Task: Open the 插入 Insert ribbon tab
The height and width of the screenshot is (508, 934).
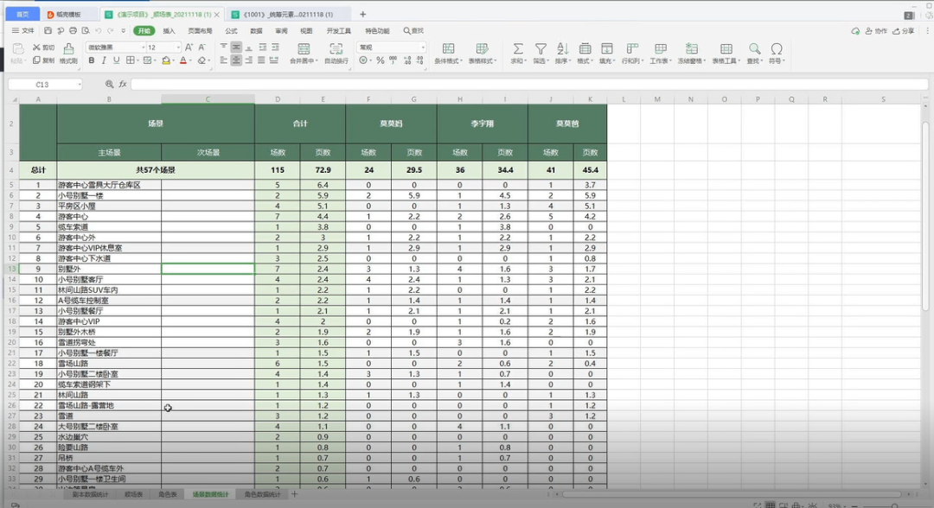Action: [x=170, y=31]
